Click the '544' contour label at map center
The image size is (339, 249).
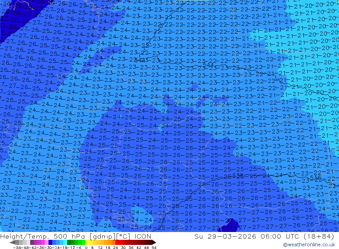[208, 65]
